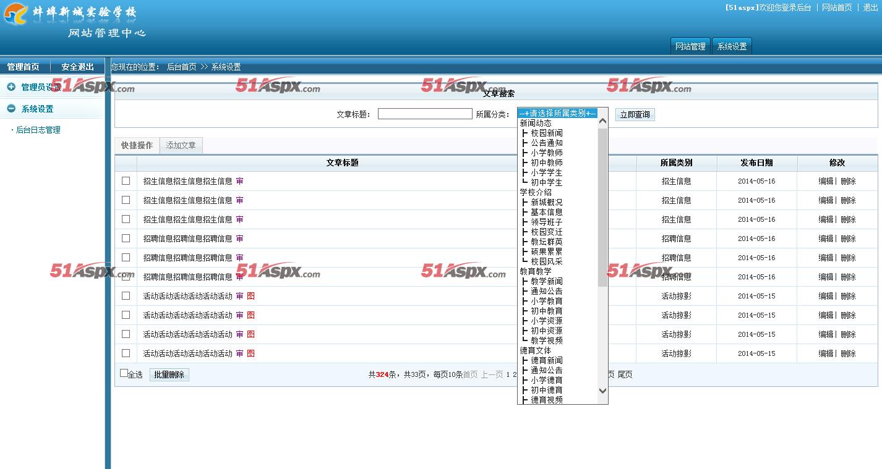Select the 请选择所属类别 default option
Image resolution: width=882 pixels, height=469 pixels.
[557, 113]
